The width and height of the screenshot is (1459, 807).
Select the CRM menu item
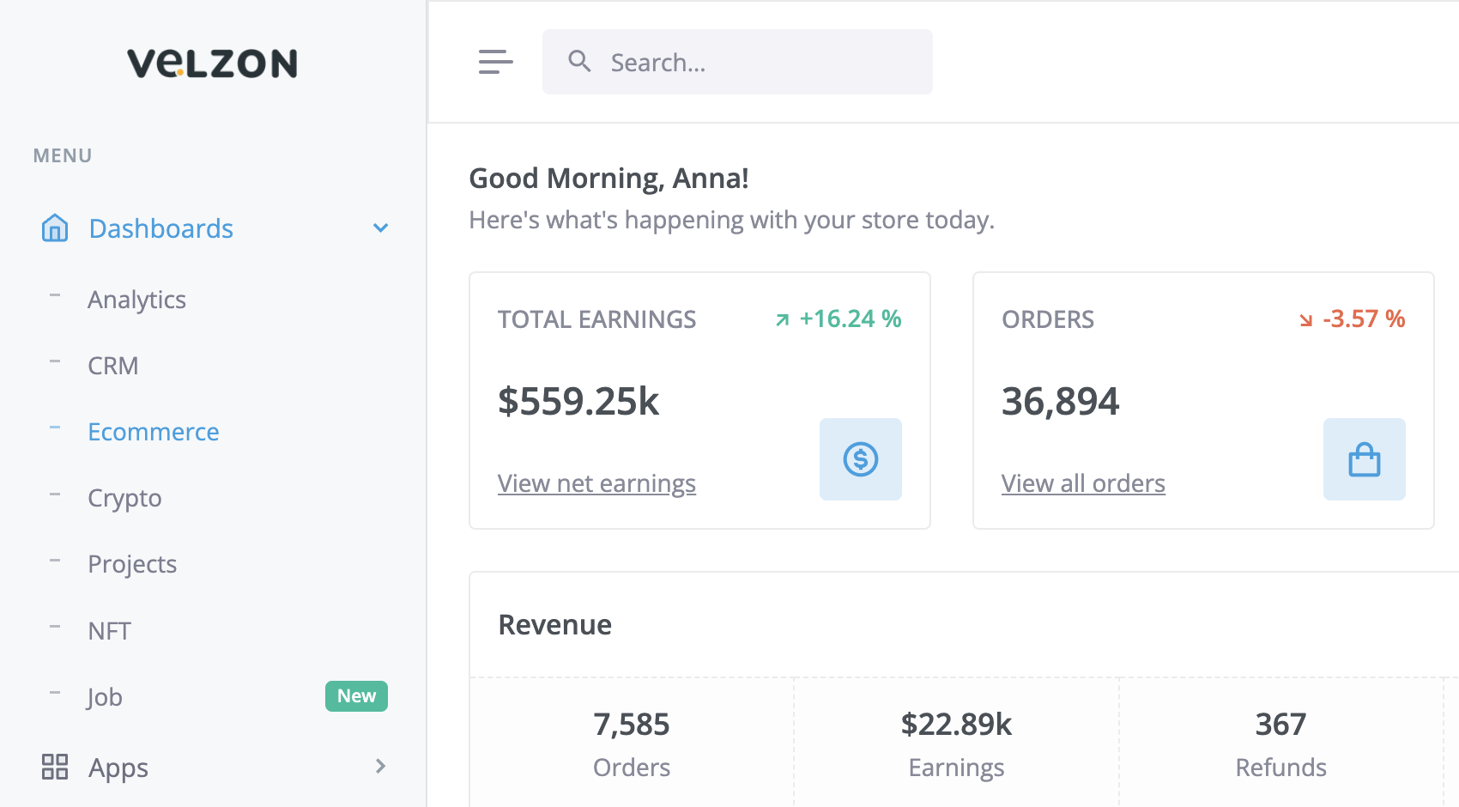pyautogui.click(x=112, y=365)
